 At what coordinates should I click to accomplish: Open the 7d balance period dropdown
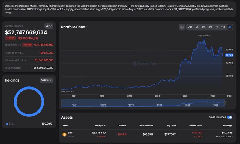(x=49, y=26)
